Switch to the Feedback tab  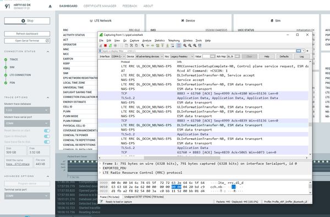tap(130, 6)
